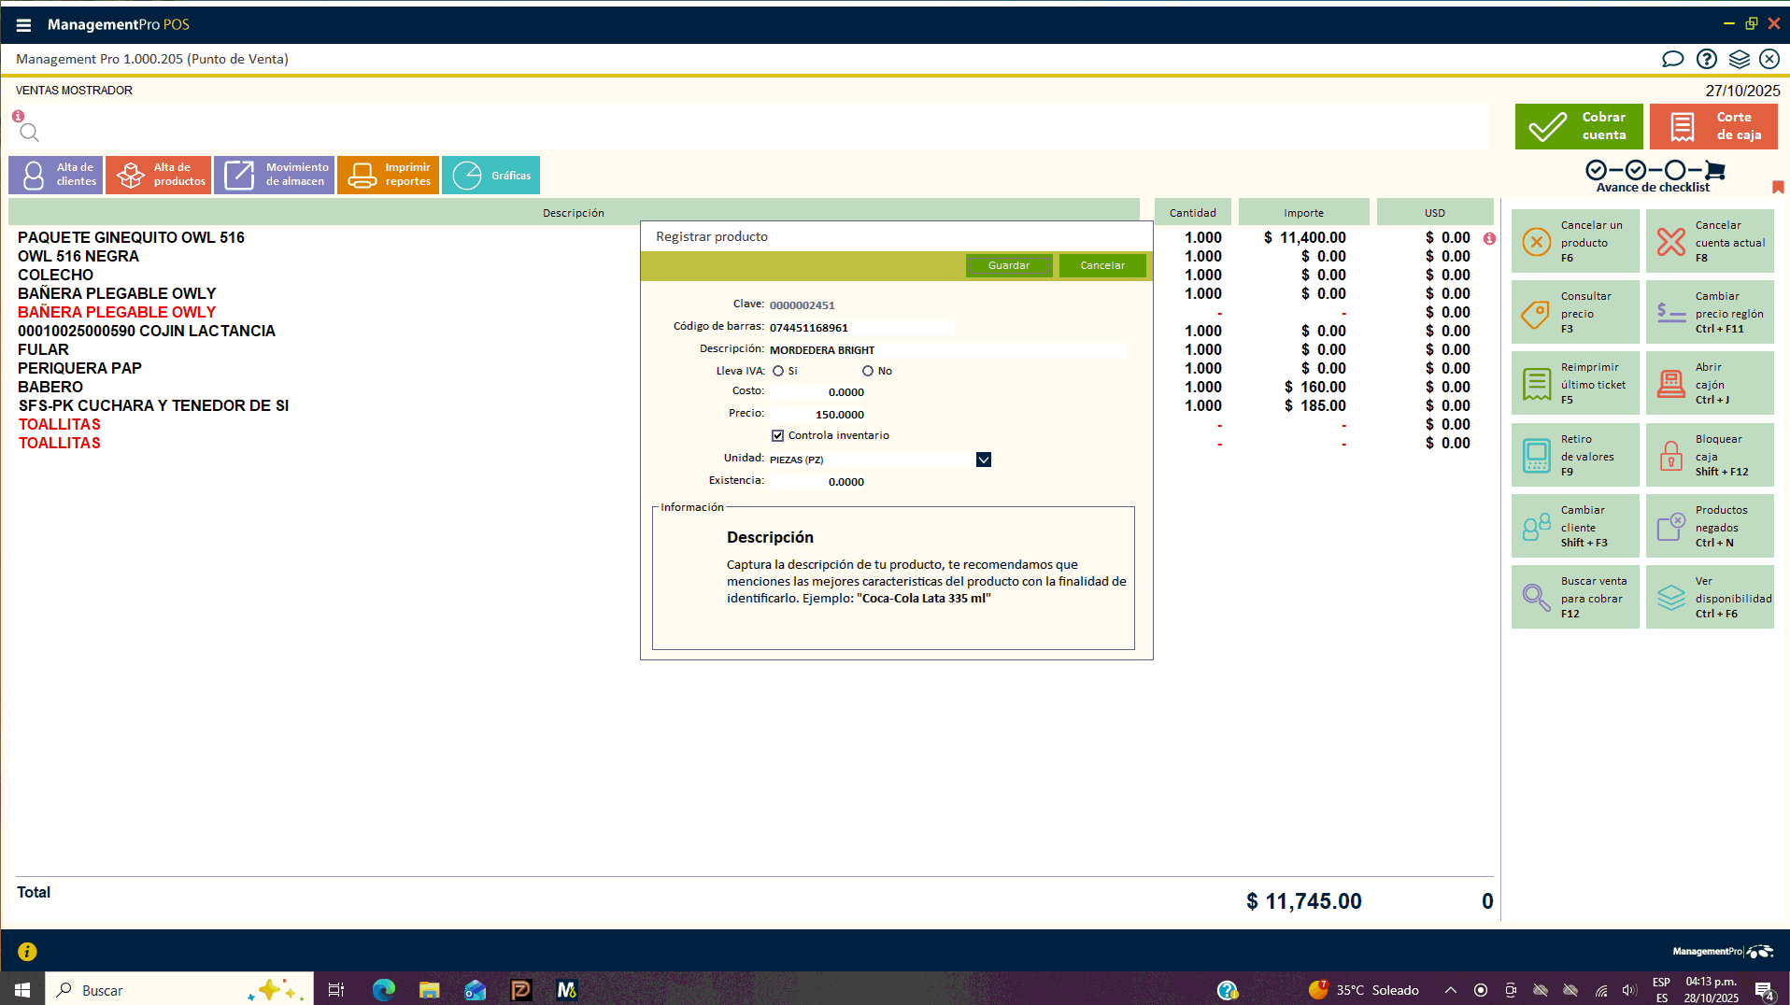The width and height of the screenshot is (1790, 1005).
Task: Expand the Unidad dropdown list
Action: click(983, 460)
